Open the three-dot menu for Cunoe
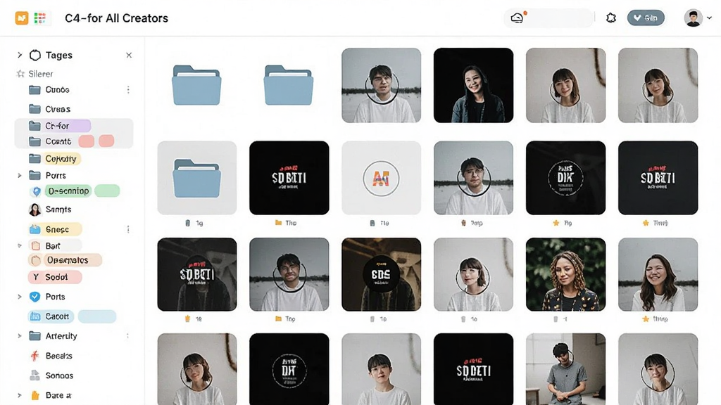The height and width of the screenshot is (405, 721). (128, 89)
